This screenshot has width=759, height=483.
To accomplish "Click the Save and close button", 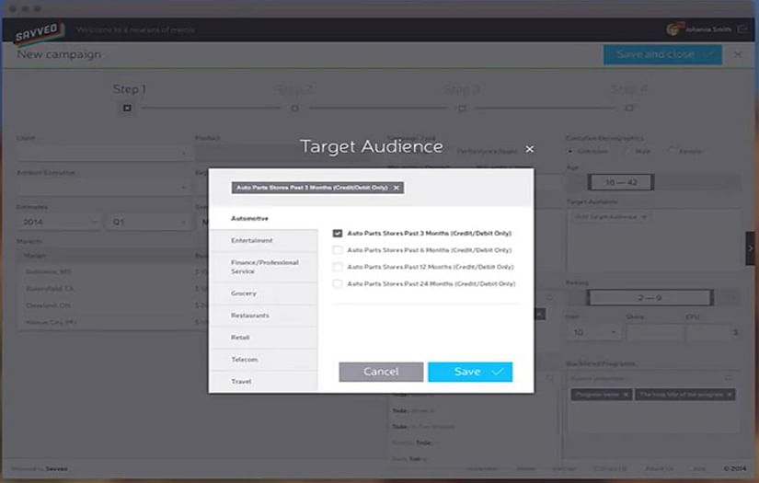I will point(661,54).
